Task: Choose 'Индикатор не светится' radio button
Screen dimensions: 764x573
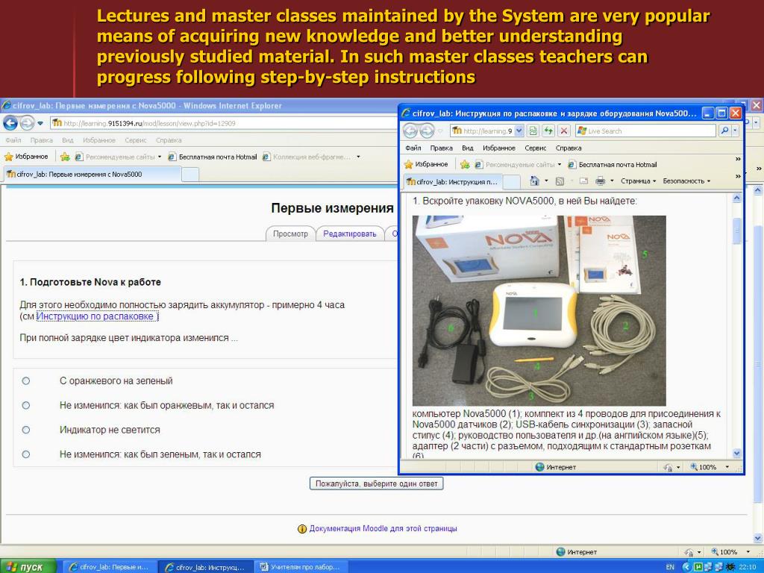Action: (26, 430)
